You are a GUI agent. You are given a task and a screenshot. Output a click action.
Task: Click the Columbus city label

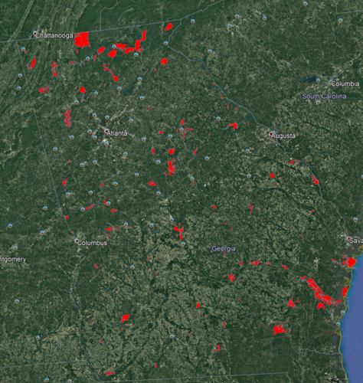click(92, 243)
